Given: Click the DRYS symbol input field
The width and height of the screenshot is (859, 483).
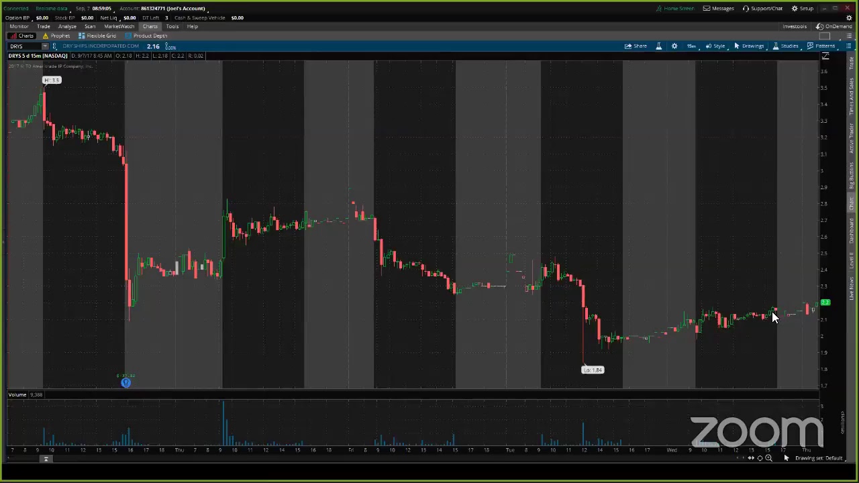Looking at the screenshot, I should point(24,46).
